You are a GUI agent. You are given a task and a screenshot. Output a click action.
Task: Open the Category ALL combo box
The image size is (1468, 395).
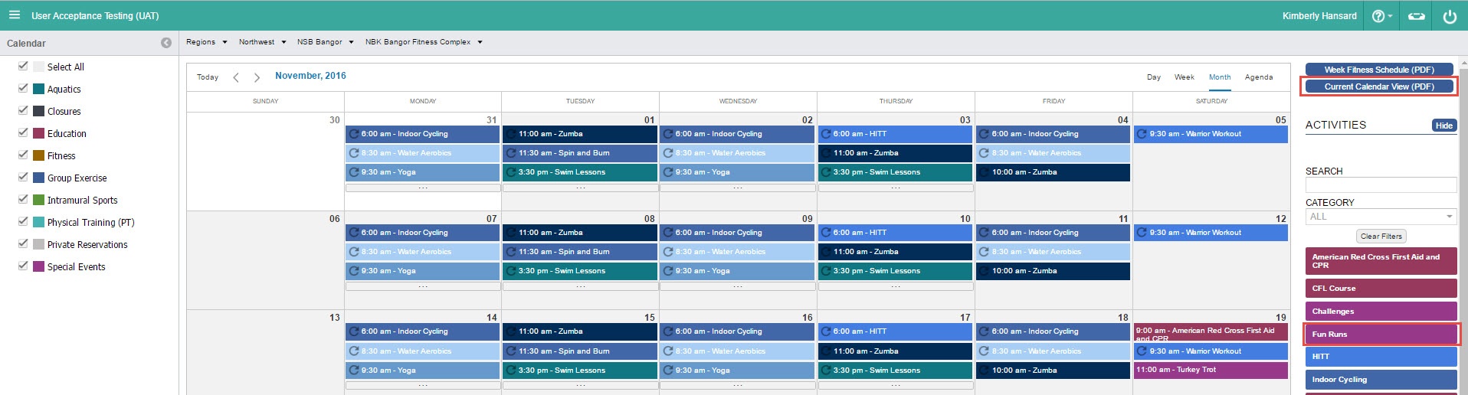coord(1380,217)
